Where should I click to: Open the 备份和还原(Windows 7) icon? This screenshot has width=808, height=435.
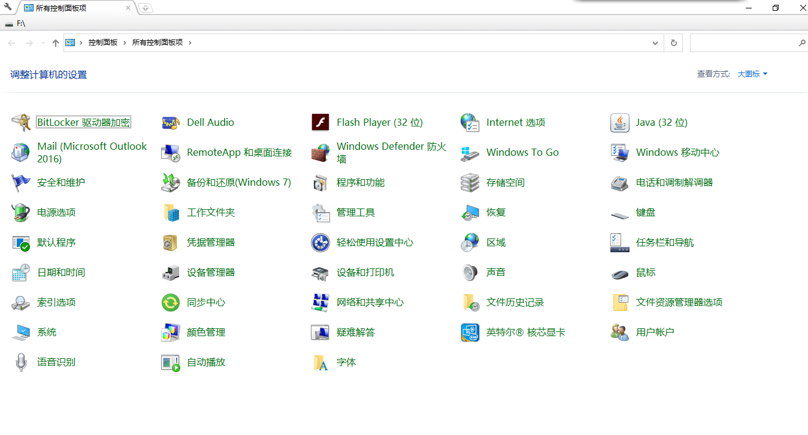[x=171, y=183]
